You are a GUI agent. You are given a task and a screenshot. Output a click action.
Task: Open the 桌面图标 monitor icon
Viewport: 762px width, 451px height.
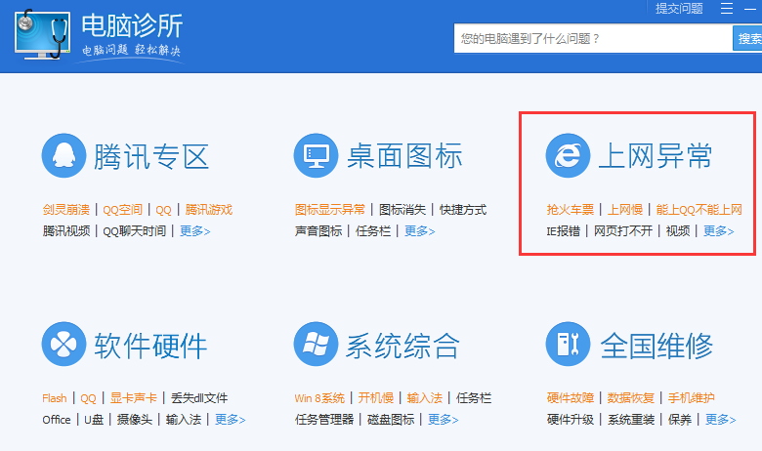tap(316, 155)
